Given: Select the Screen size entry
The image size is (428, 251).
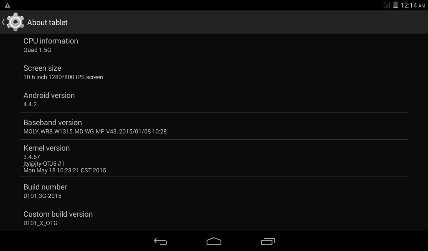Looking at the screenshot, I should pyautogui.click(x=214, y=72).
